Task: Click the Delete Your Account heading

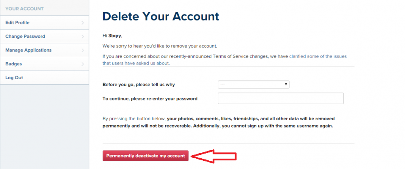Action: tap(161, 17)
